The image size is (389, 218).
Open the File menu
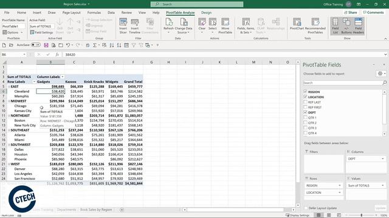(x=7, y=13)
